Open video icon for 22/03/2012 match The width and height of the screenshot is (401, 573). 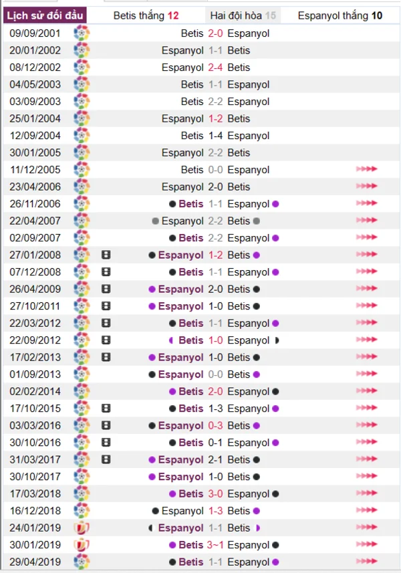[x=106, y=323]
